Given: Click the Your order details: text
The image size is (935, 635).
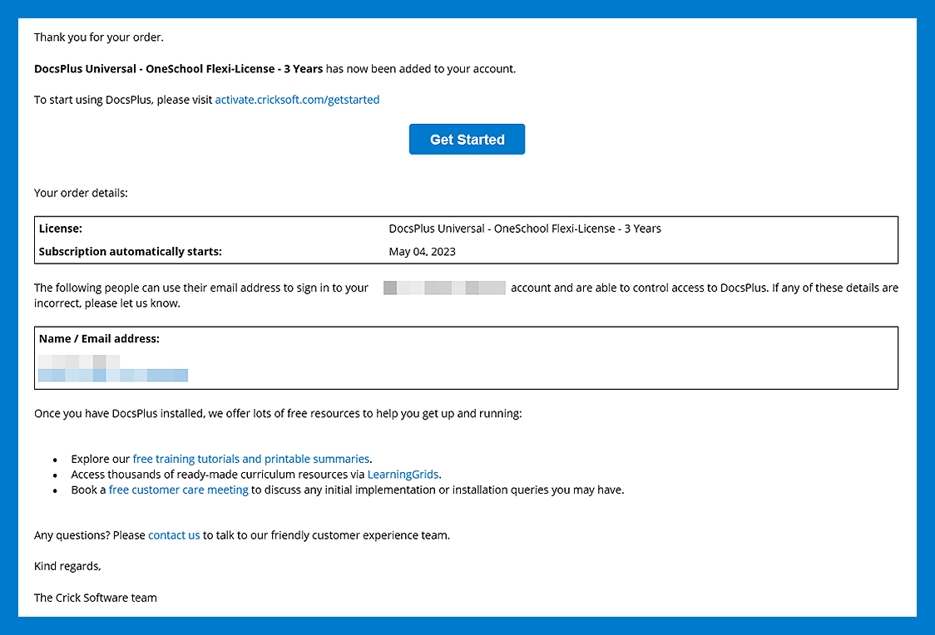Looking at the screenshot, I should 81,193.
